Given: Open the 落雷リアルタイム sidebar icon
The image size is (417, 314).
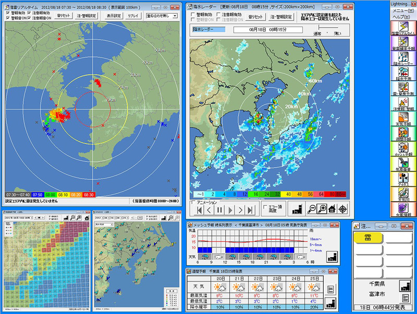Looking at the screenshot, I should 403,28.
